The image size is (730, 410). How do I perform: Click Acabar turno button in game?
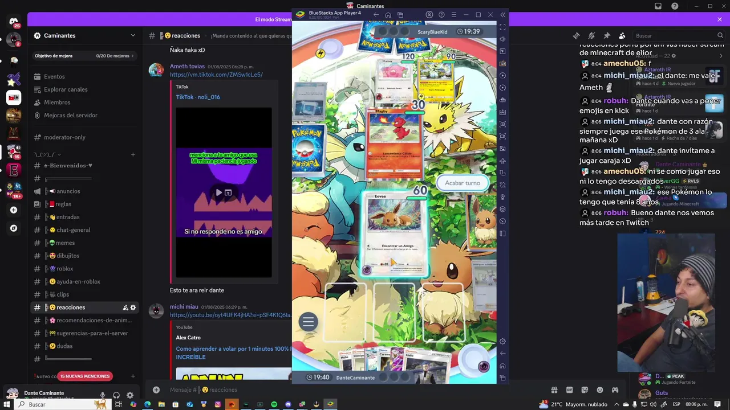click(463, 183)
